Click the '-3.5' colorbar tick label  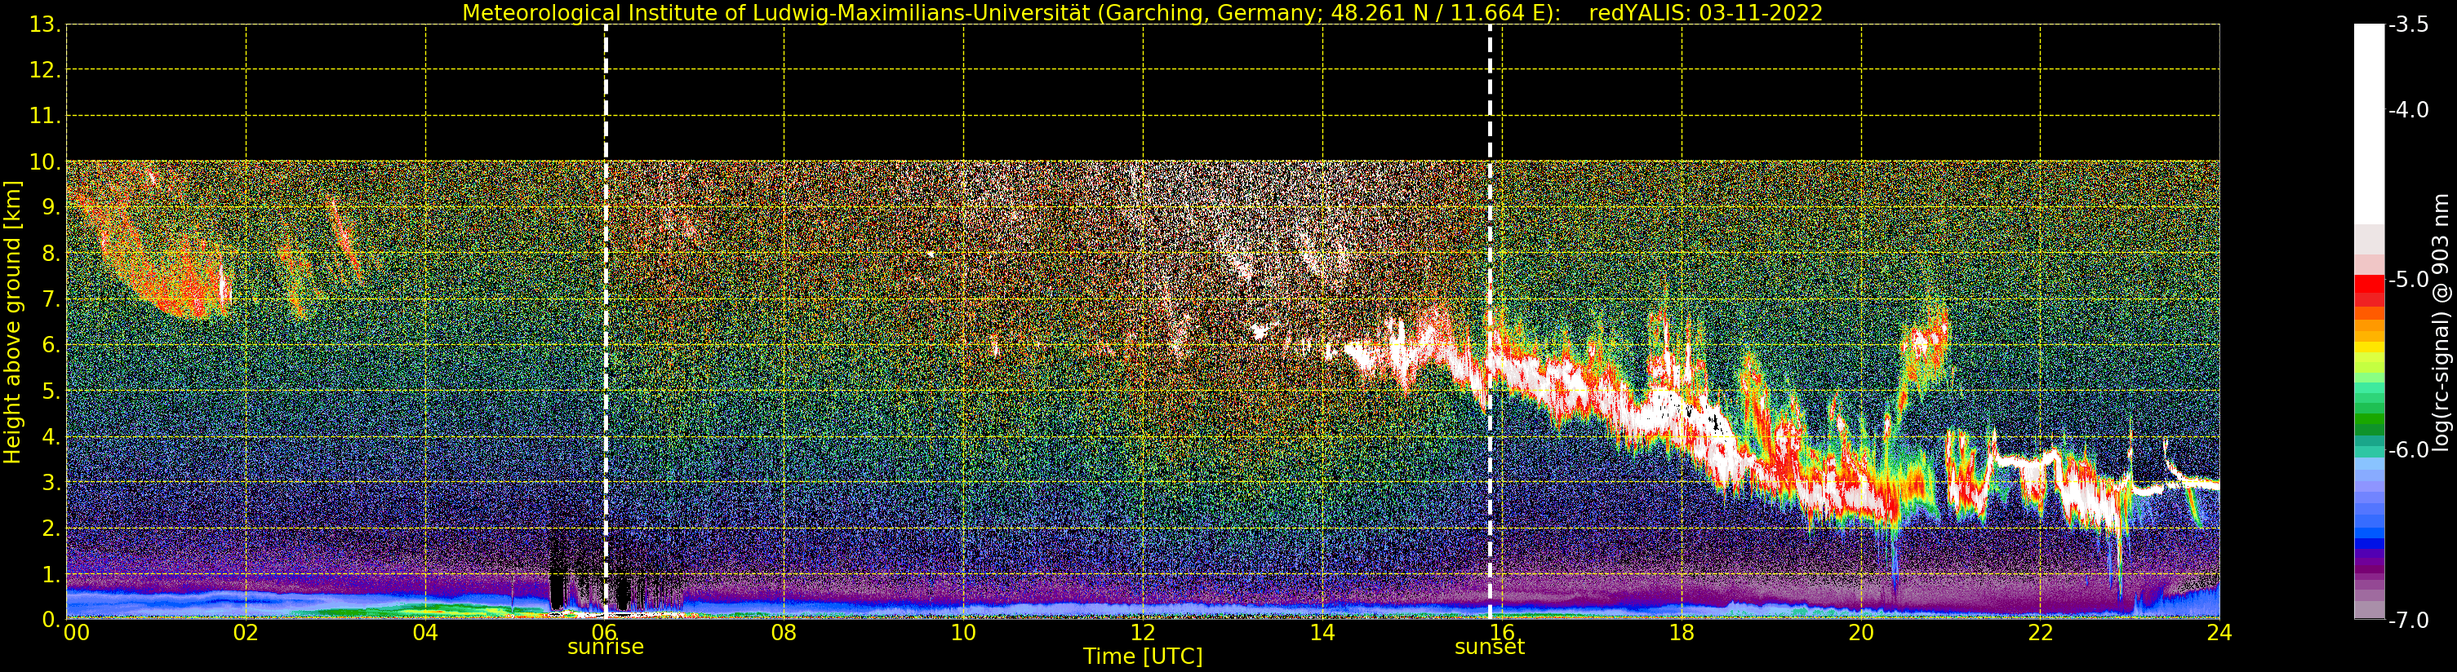2408,24
